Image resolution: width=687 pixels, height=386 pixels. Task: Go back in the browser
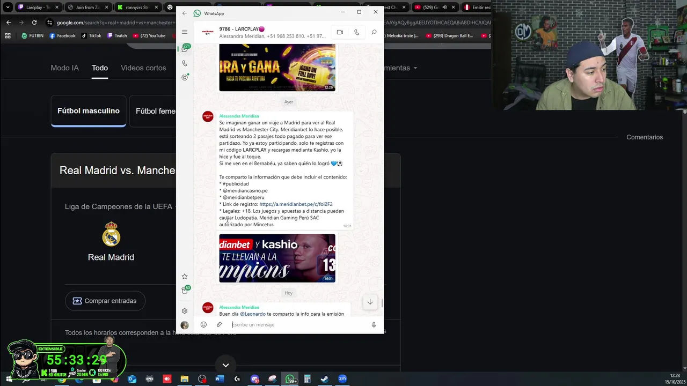click(x=8, y=23)
